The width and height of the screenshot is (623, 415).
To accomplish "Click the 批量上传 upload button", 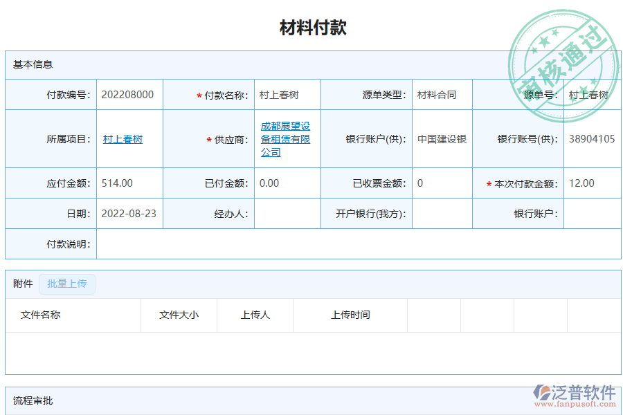I will [67, 284].
